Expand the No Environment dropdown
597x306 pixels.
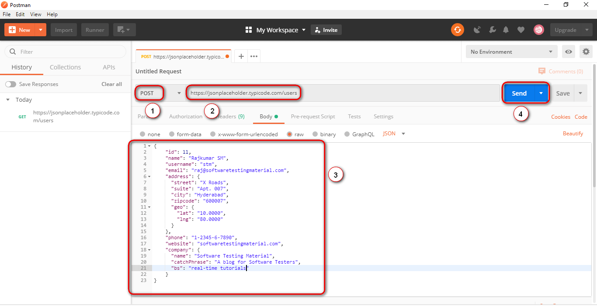pyautogui.click(x=511, y=52)
